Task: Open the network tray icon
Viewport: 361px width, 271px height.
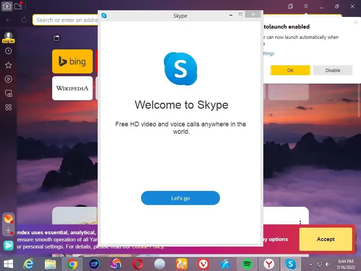Action: pos(319,264)
